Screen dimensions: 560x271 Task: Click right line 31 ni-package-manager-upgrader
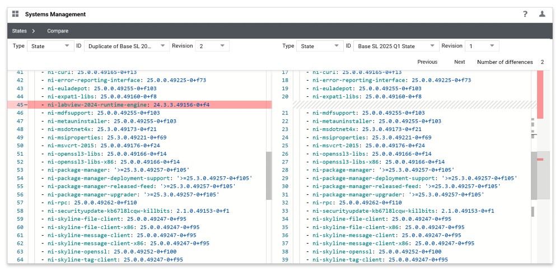[x=399, y=195]
